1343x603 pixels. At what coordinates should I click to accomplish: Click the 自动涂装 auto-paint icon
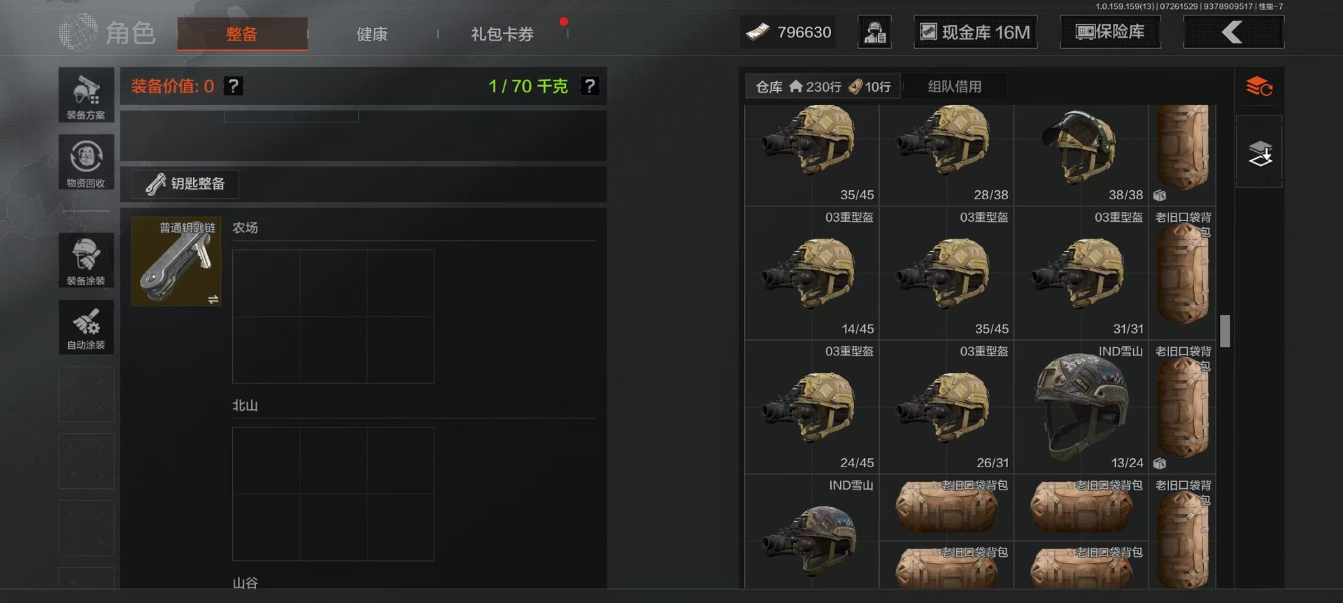86,327
